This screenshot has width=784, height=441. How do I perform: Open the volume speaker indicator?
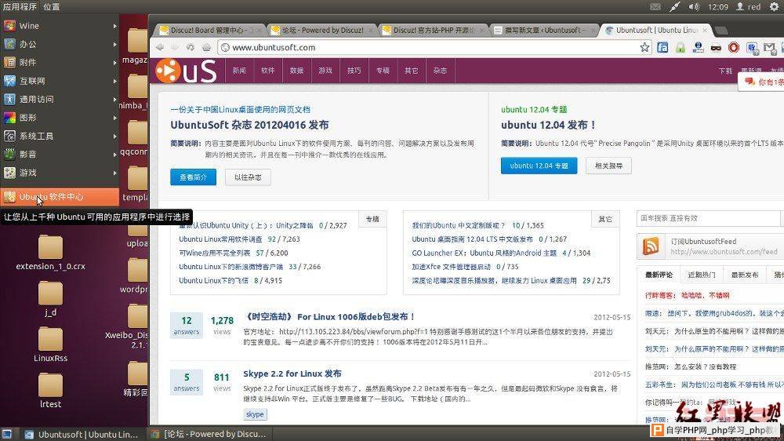(x=694, y=6)
